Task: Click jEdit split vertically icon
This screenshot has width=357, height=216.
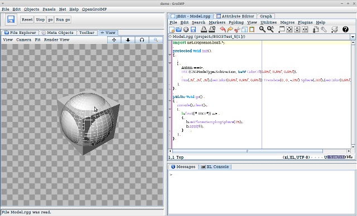Action: 305,30
